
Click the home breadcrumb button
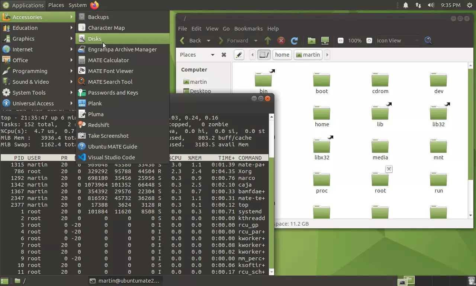click(x=282, y=55)
